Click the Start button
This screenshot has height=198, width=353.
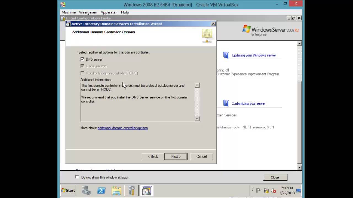(68, 190)
